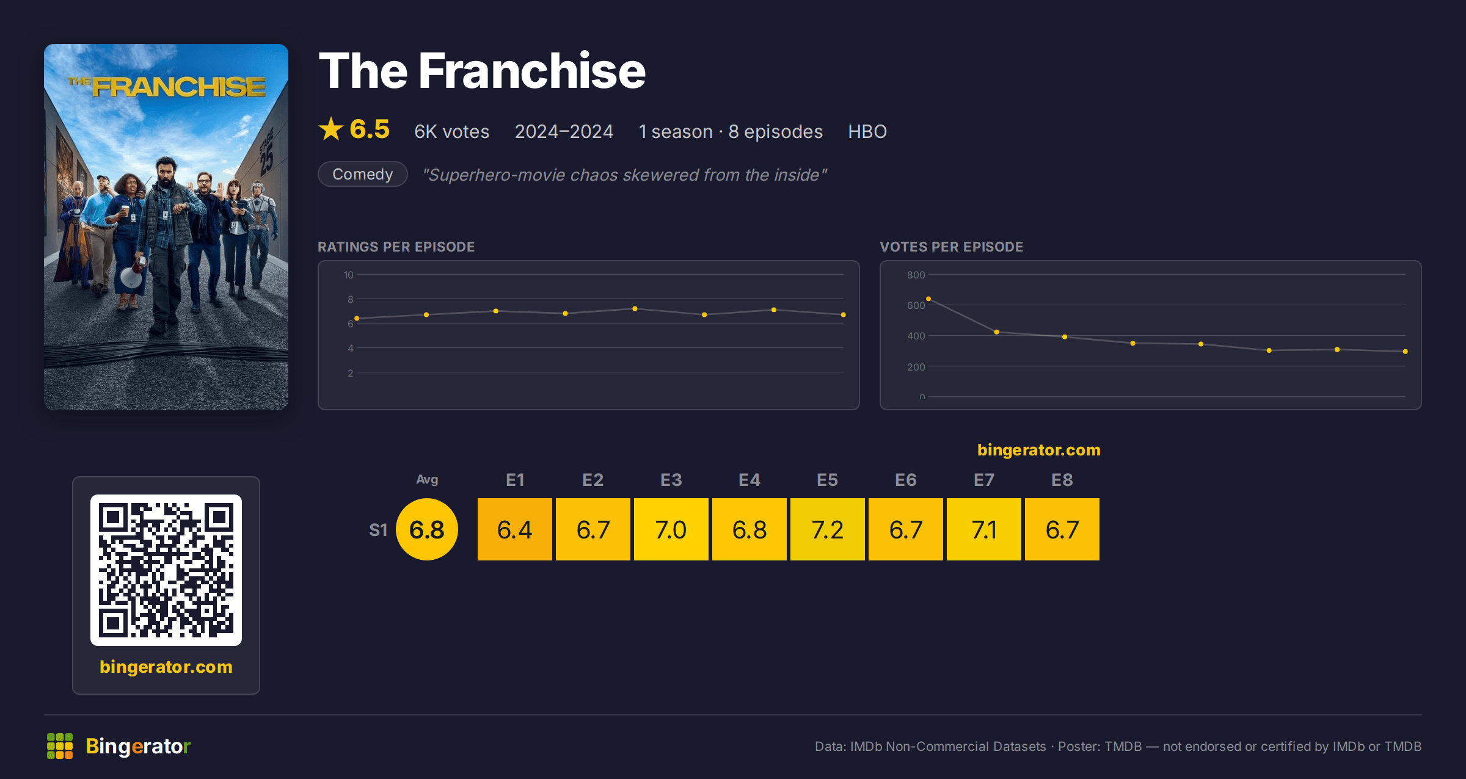Open the bingerator.com link under QR code

pos(166,667)
